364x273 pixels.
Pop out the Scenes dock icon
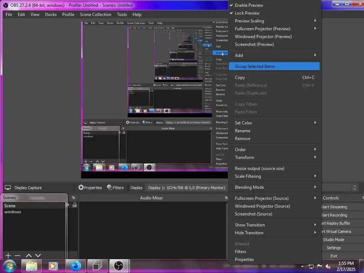point(74,198)
